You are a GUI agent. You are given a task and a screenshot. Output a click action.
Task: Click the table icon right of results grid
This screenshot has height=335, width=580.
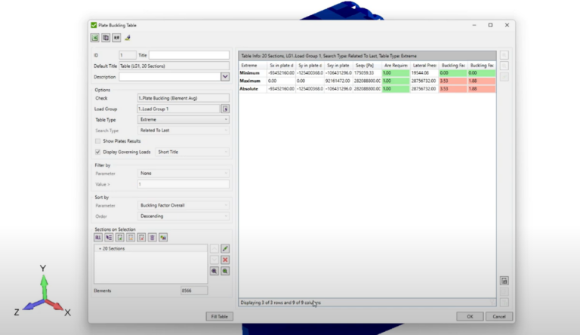(504, 281)
